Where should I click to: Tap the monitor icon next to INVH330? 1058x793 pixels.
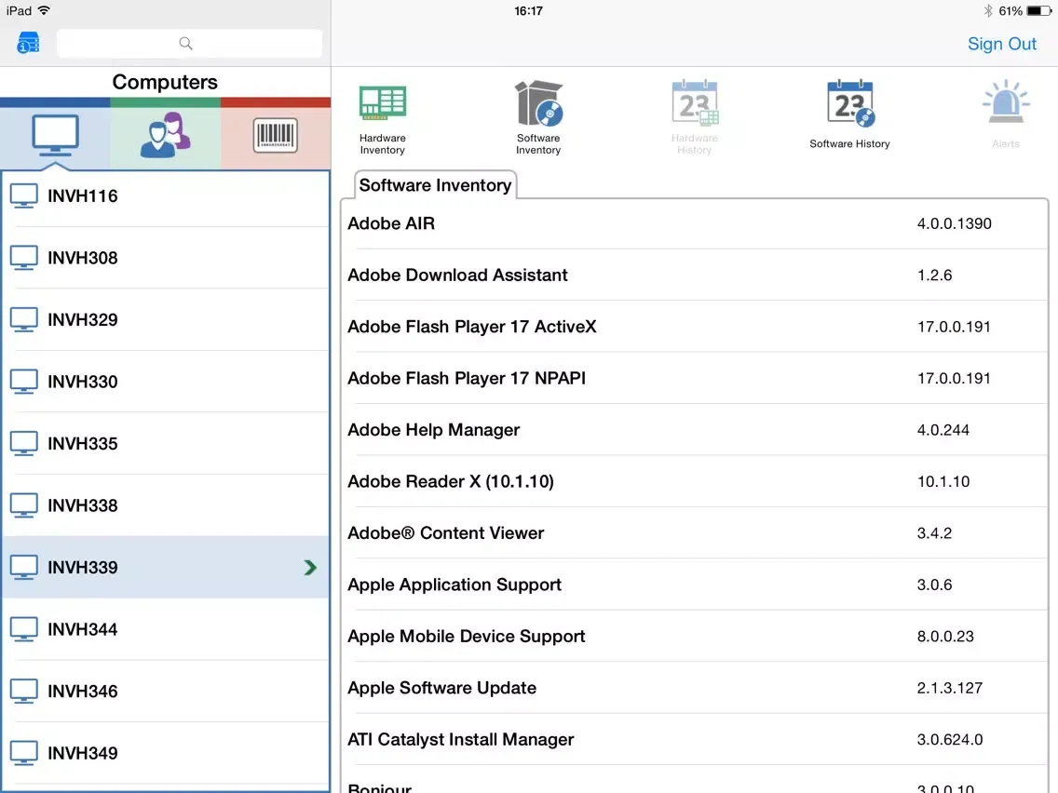click(x=23, y=382)
